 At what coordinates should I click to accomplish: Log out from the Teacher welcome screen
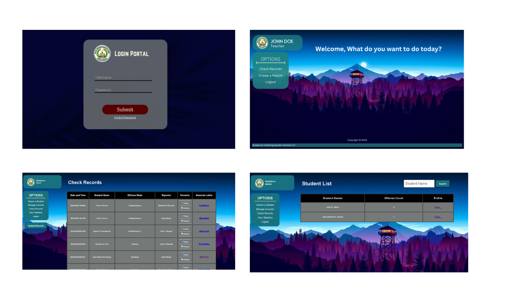tap(271, 82)
